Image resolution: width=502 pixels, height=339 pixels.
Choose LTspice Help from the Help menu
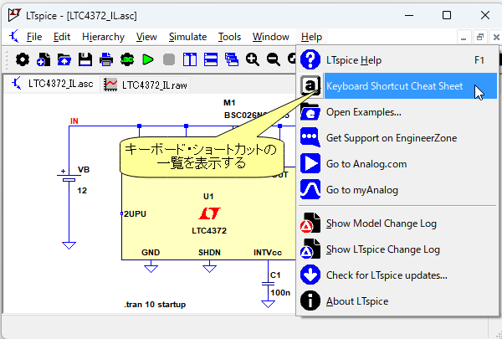click(x=365, y=60)
